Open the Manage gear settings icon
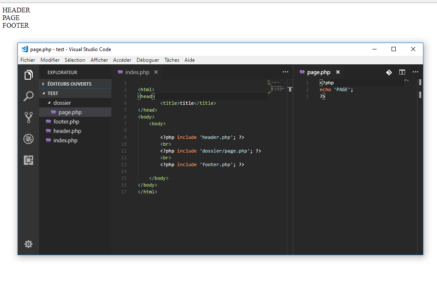The image size is (437, 285). tap(28, 244)
